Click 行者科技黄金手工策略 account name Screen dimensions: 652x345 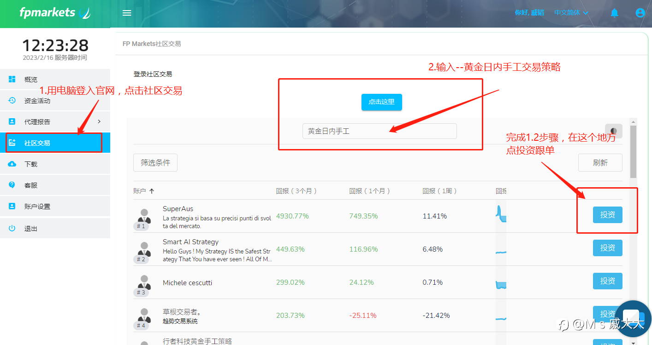(197, 341)
